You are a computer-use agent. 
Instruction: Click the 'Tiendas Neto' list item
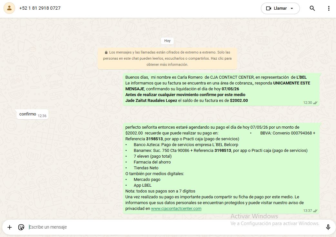(146, 168)
